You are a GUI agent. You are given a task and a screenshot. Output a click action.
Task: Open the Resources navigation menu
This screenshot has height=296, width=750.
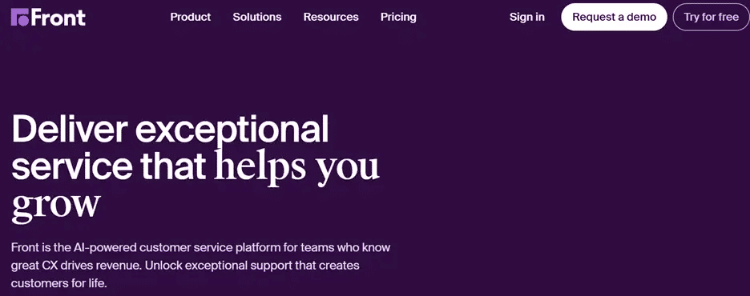[331, 17]
